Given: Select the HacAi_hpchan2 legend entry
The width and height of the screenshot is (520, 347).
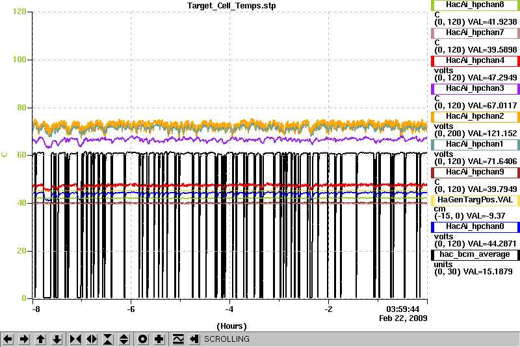Looking at the screenshot, I should click(475, 117).
